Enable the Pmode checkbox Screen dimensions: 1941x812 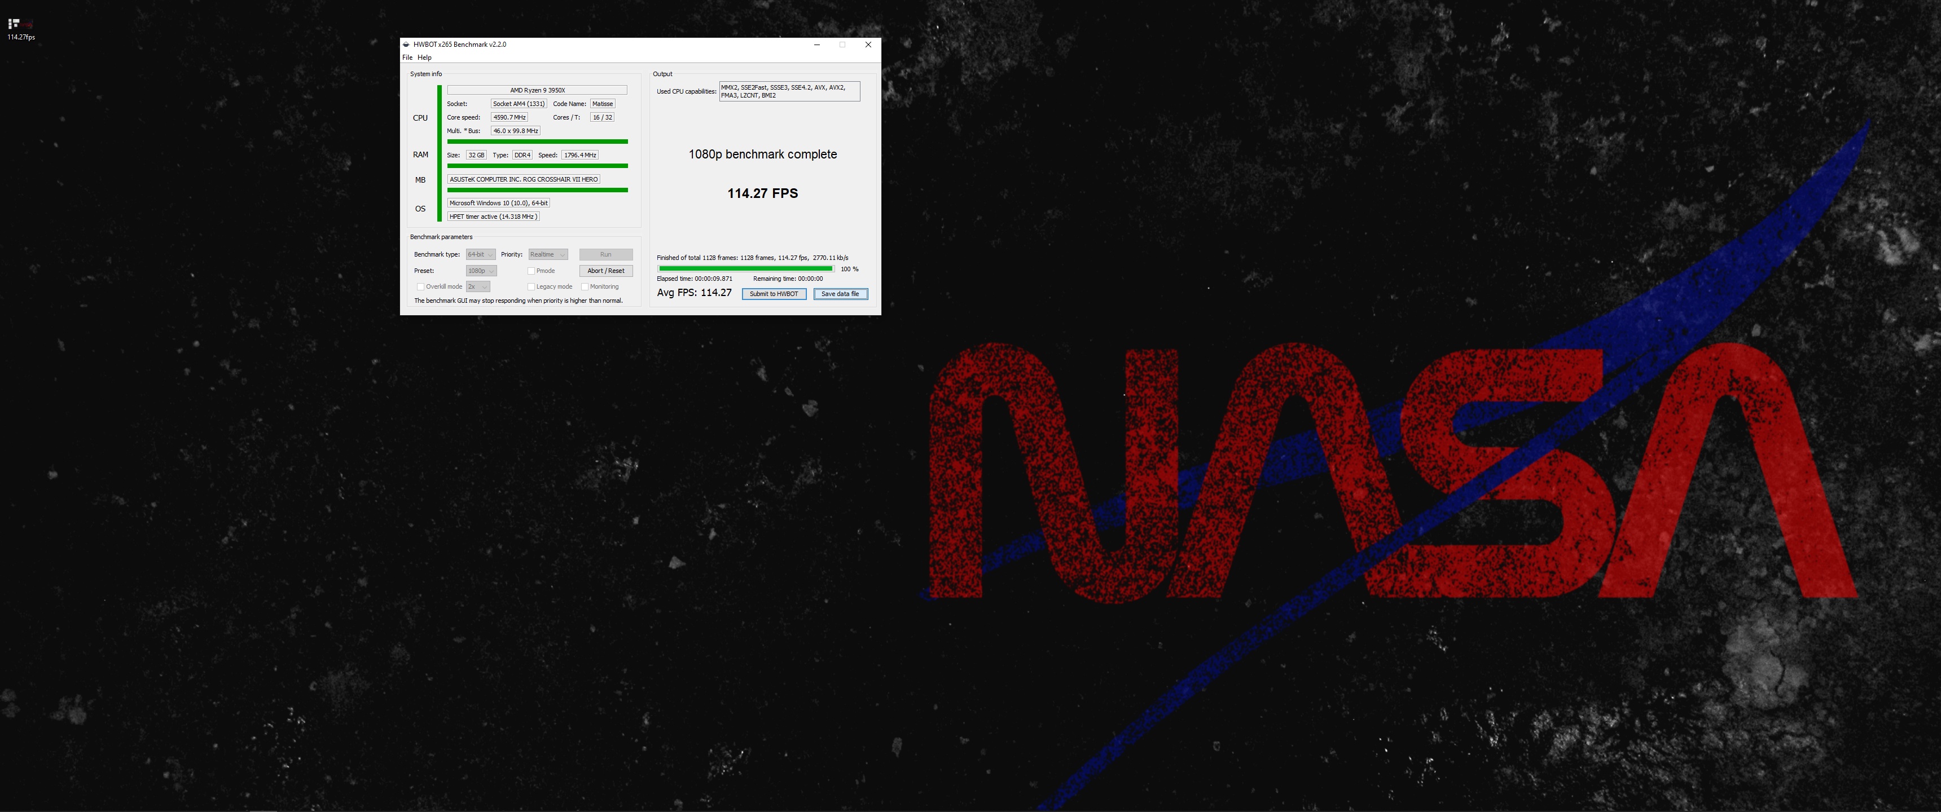(531, 271)
